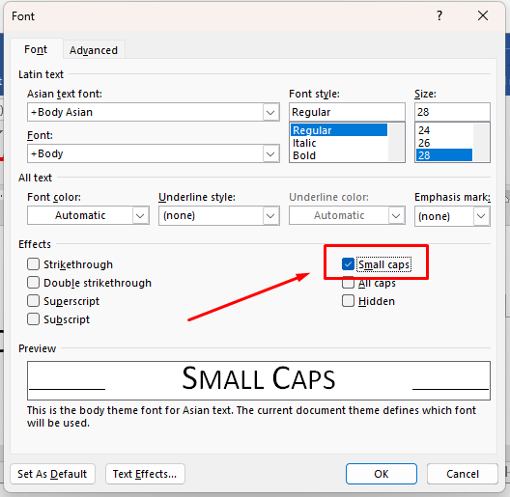The width and height of the screenshot is (510, 497).
Task: Open Text Effects dialog
Action: coord(145,474)
